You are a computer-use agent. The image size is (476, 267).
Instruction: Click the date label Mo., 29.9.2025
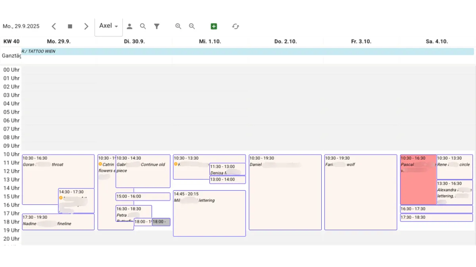click(x=21, y=27)
